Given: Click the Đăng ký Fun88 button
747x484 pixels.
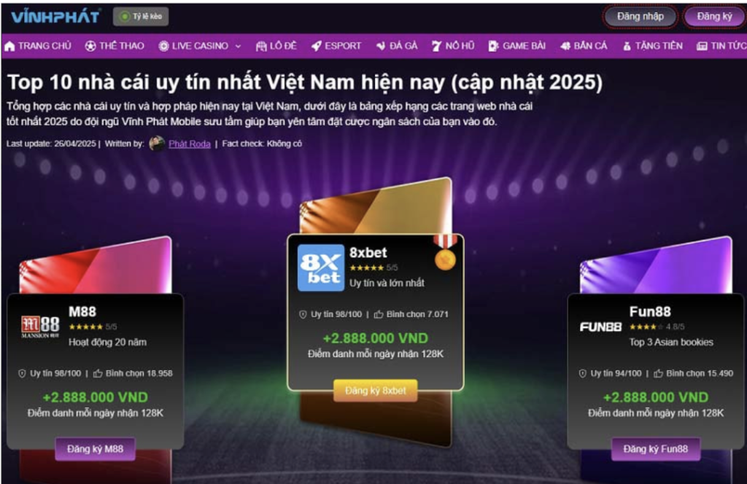Looking at the screenshot, I should tap(656, 449).
